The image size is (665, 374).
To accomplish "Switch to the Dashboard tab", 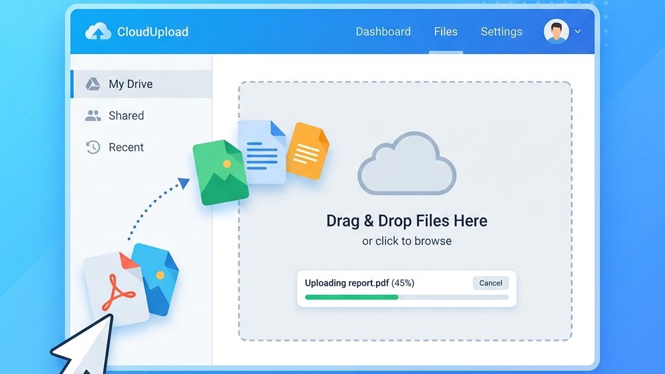I will pyautogui.click(x=383, y=31).
